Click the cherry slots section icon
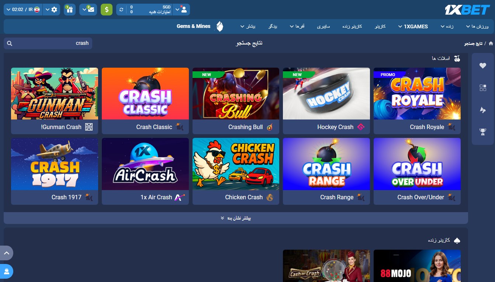The height and width of the screenshot is (282, 495). [x=457, y=58]
